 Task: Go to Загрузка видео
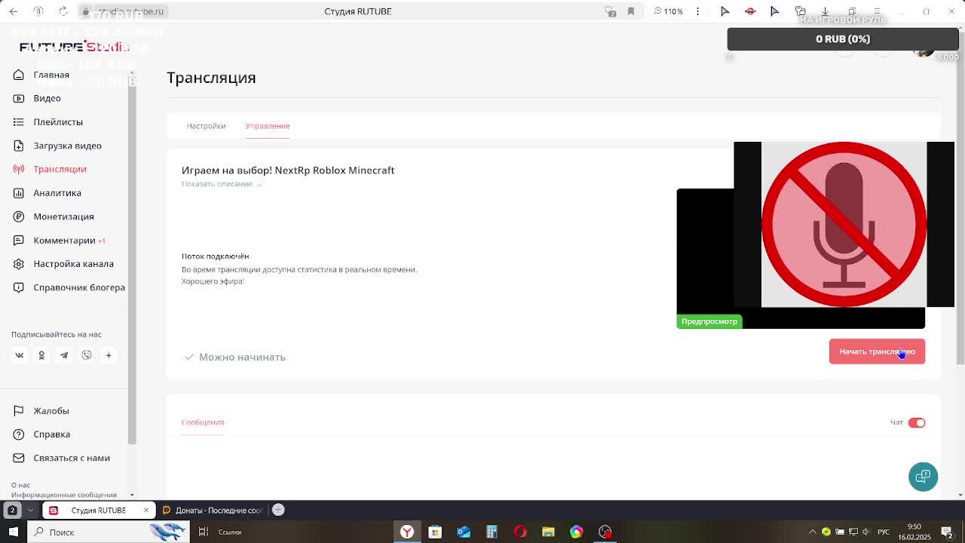(67, 146)
